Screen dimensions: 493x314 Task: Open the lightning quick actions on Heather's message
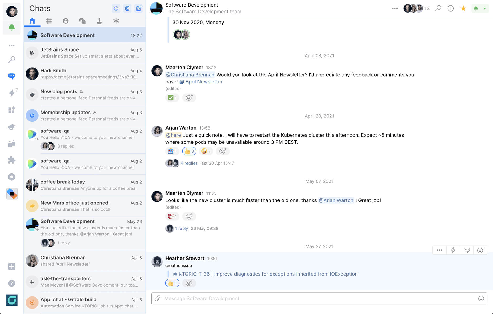click(453, 250)
